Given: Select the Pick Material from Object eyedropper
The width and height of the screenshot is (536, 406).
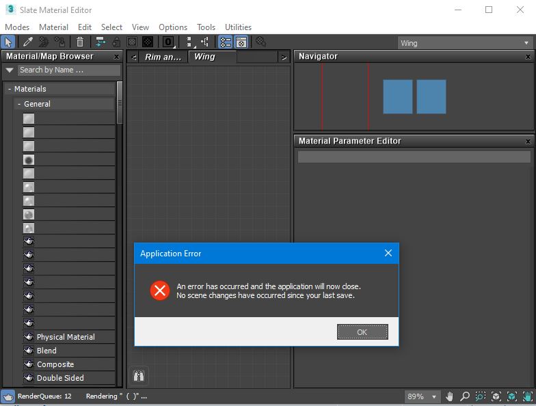Looking at the screenshot, I should [x=28, y=42].
